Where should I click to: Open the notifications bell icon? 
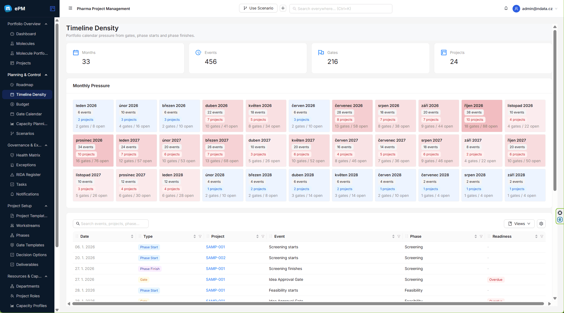click(x=506, y=8)
